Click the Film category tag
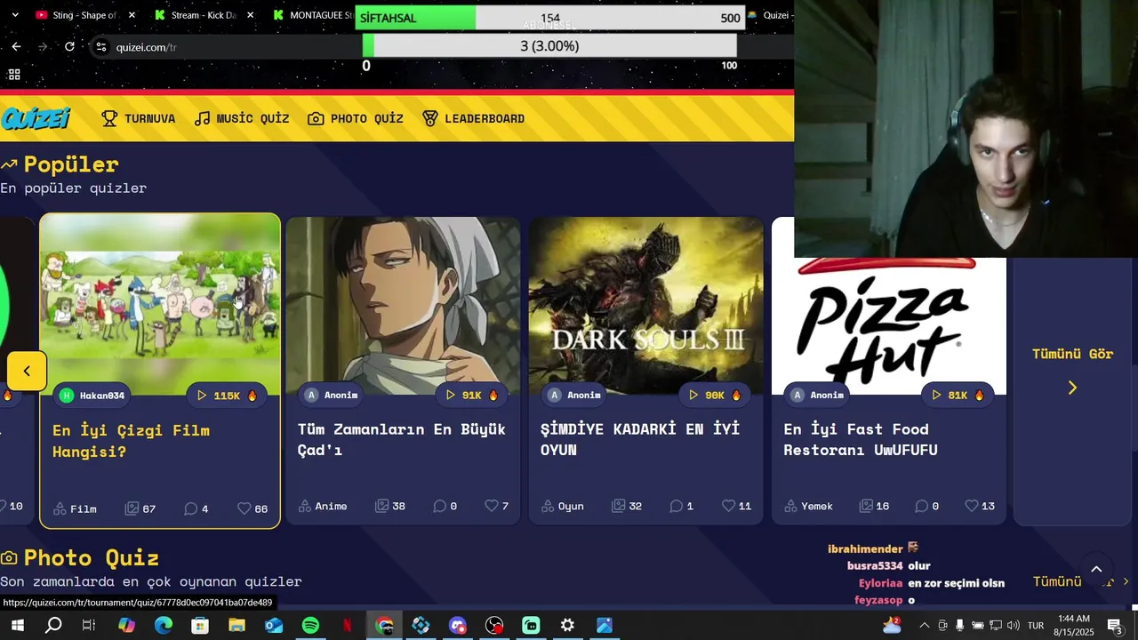This screenshot has width=1138, height=640. click(x=75, y=508)
